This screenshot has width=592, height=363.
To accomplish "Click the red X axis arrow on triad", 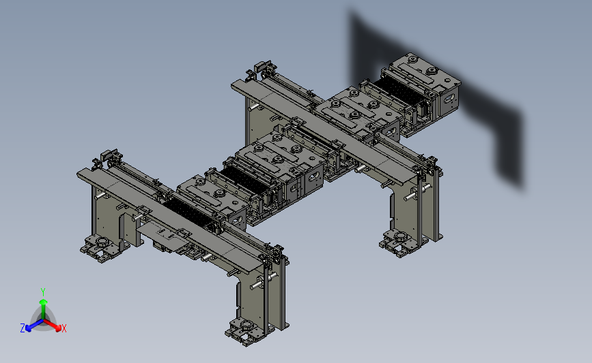I will tap(53, 325).
